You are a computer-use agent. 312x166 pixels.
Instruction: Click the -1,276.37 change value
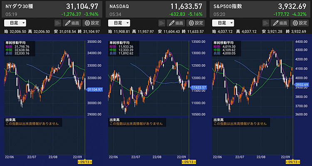click(72, 14)
